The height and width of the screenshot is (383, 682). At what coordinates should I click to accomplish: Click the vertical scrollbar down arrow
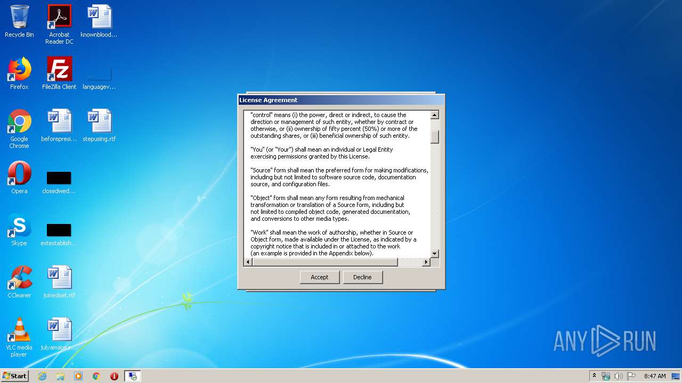click(435, 254)
